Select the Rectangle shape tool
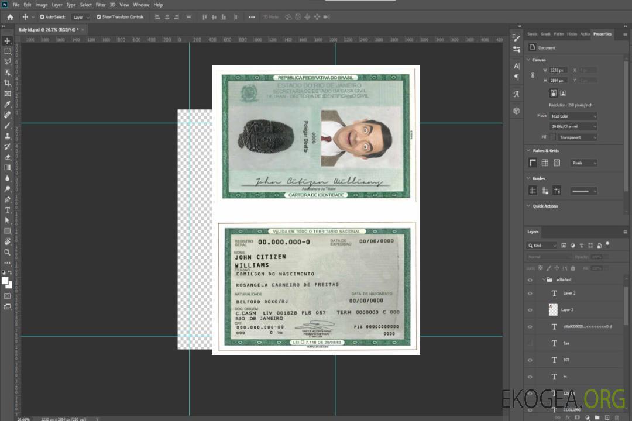 (7, 231)
